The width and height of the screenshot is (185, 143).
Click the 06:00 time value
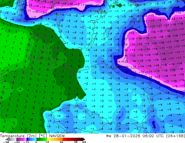coord(148,136)
